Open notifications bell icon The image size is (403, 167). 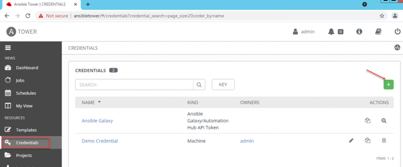(331, 31)
